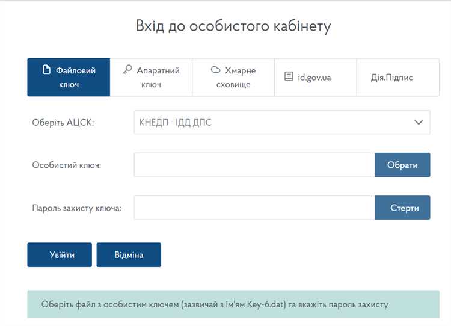
Task: Open the КНЕДП - ІДД ДПС dropdown
Action: pos(282,122)
